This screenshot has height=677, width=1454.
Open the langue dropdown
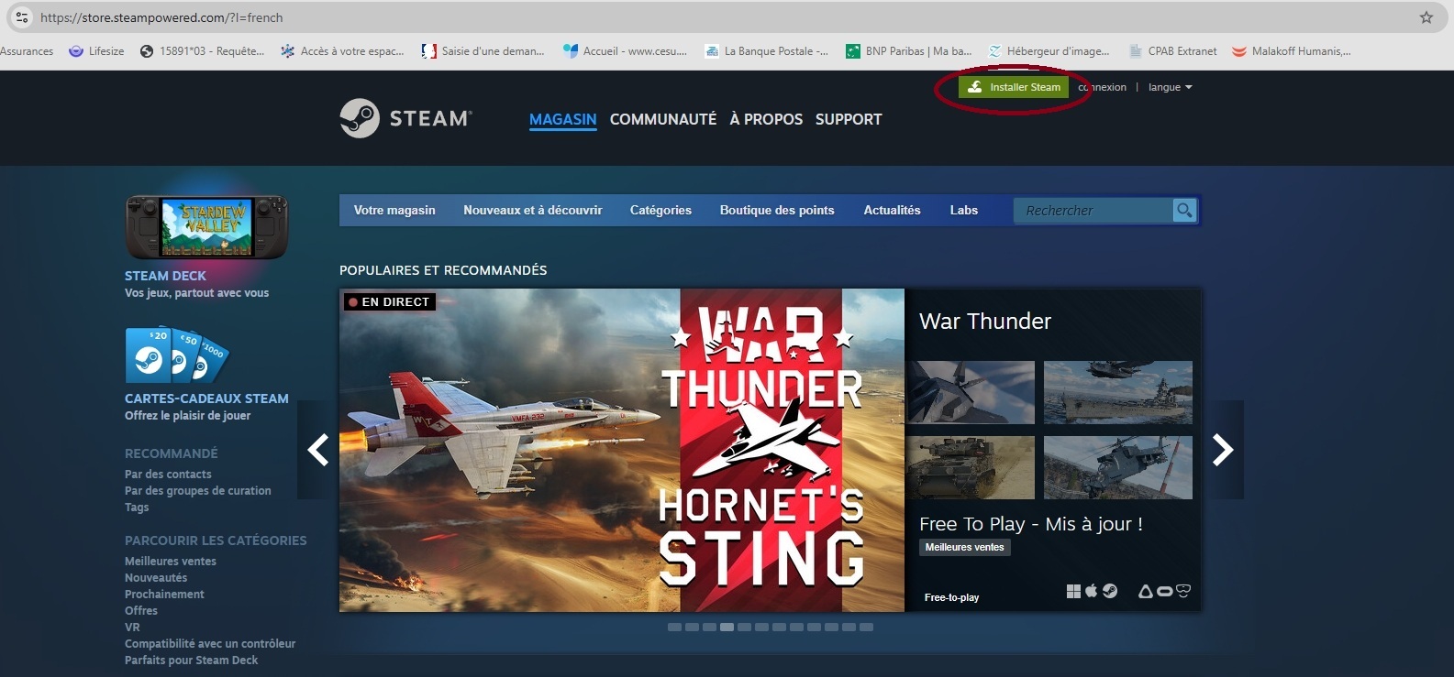pos(1171,87)
